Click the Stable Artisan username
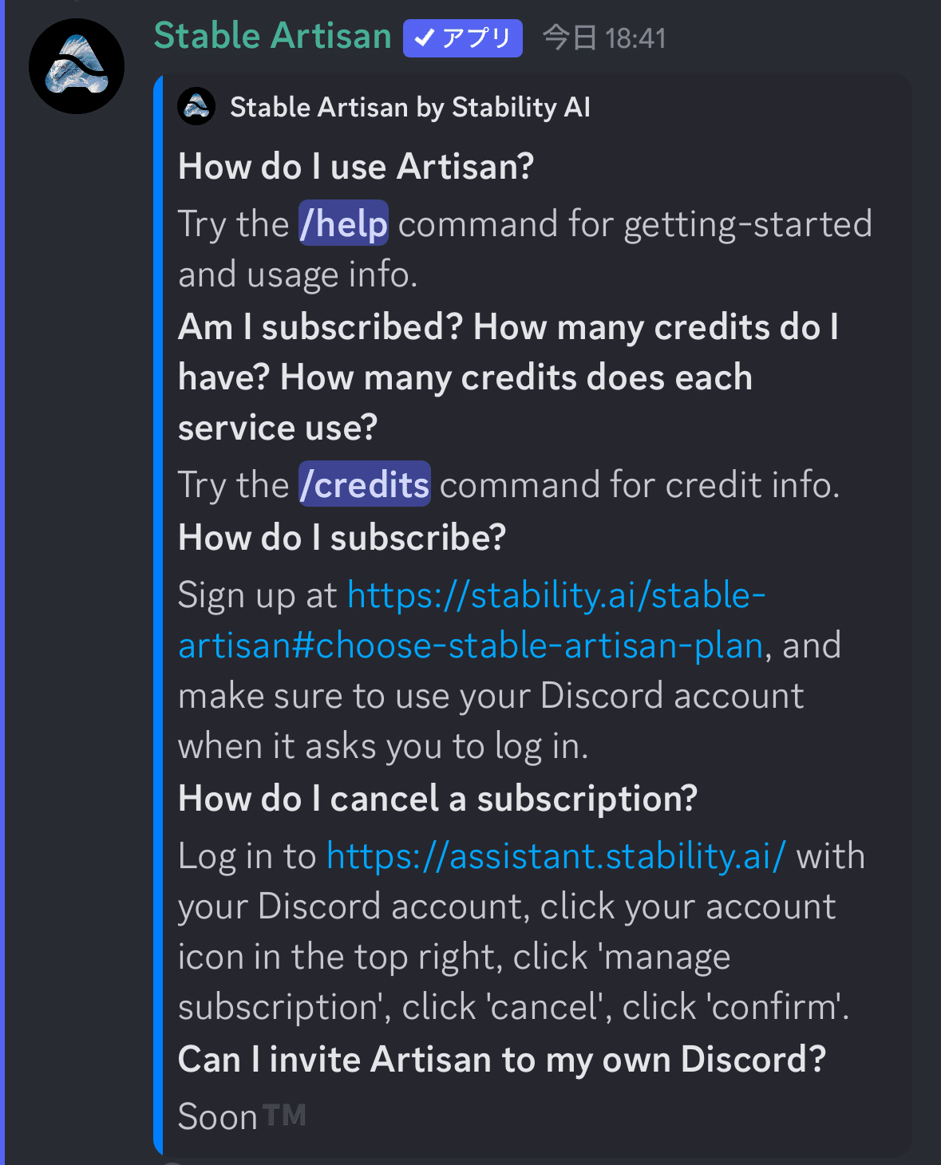 (x=273, y=36)
